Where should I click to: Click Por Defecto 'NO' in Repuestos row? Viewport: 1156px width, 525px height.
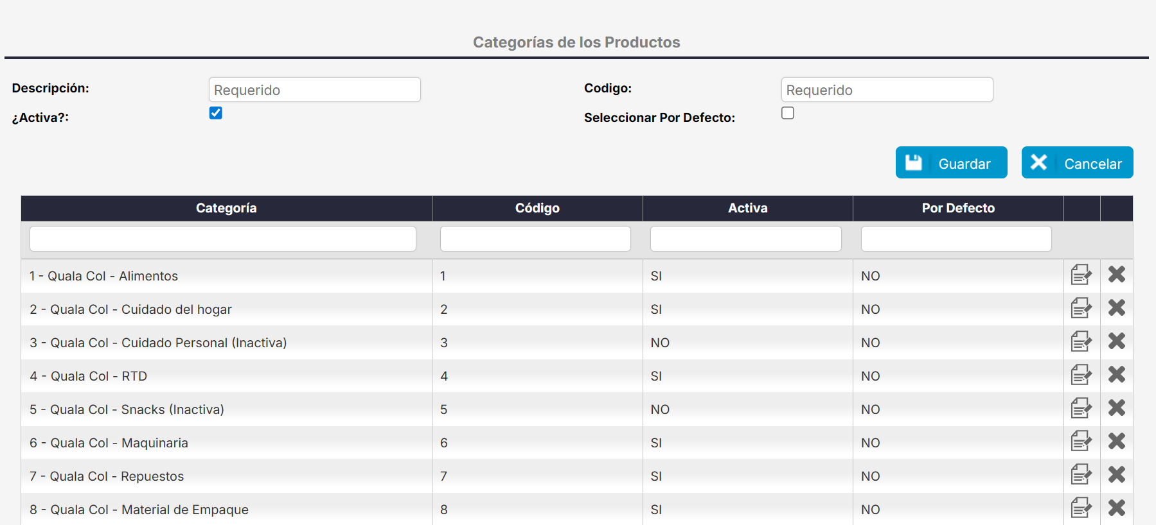tap(871, 476)
